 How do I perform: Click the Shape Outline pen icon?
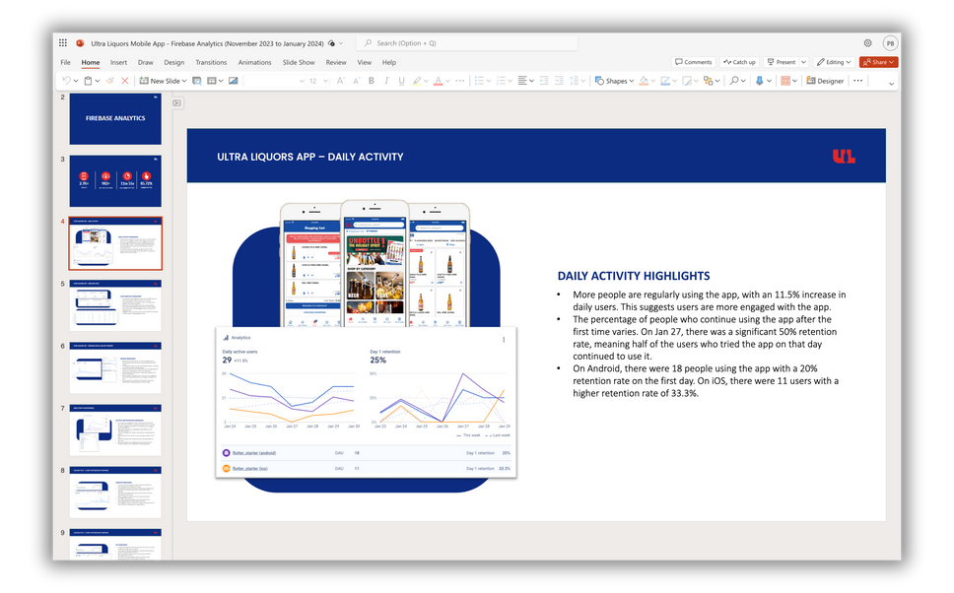pyautogui.click(x=665, y=81)
